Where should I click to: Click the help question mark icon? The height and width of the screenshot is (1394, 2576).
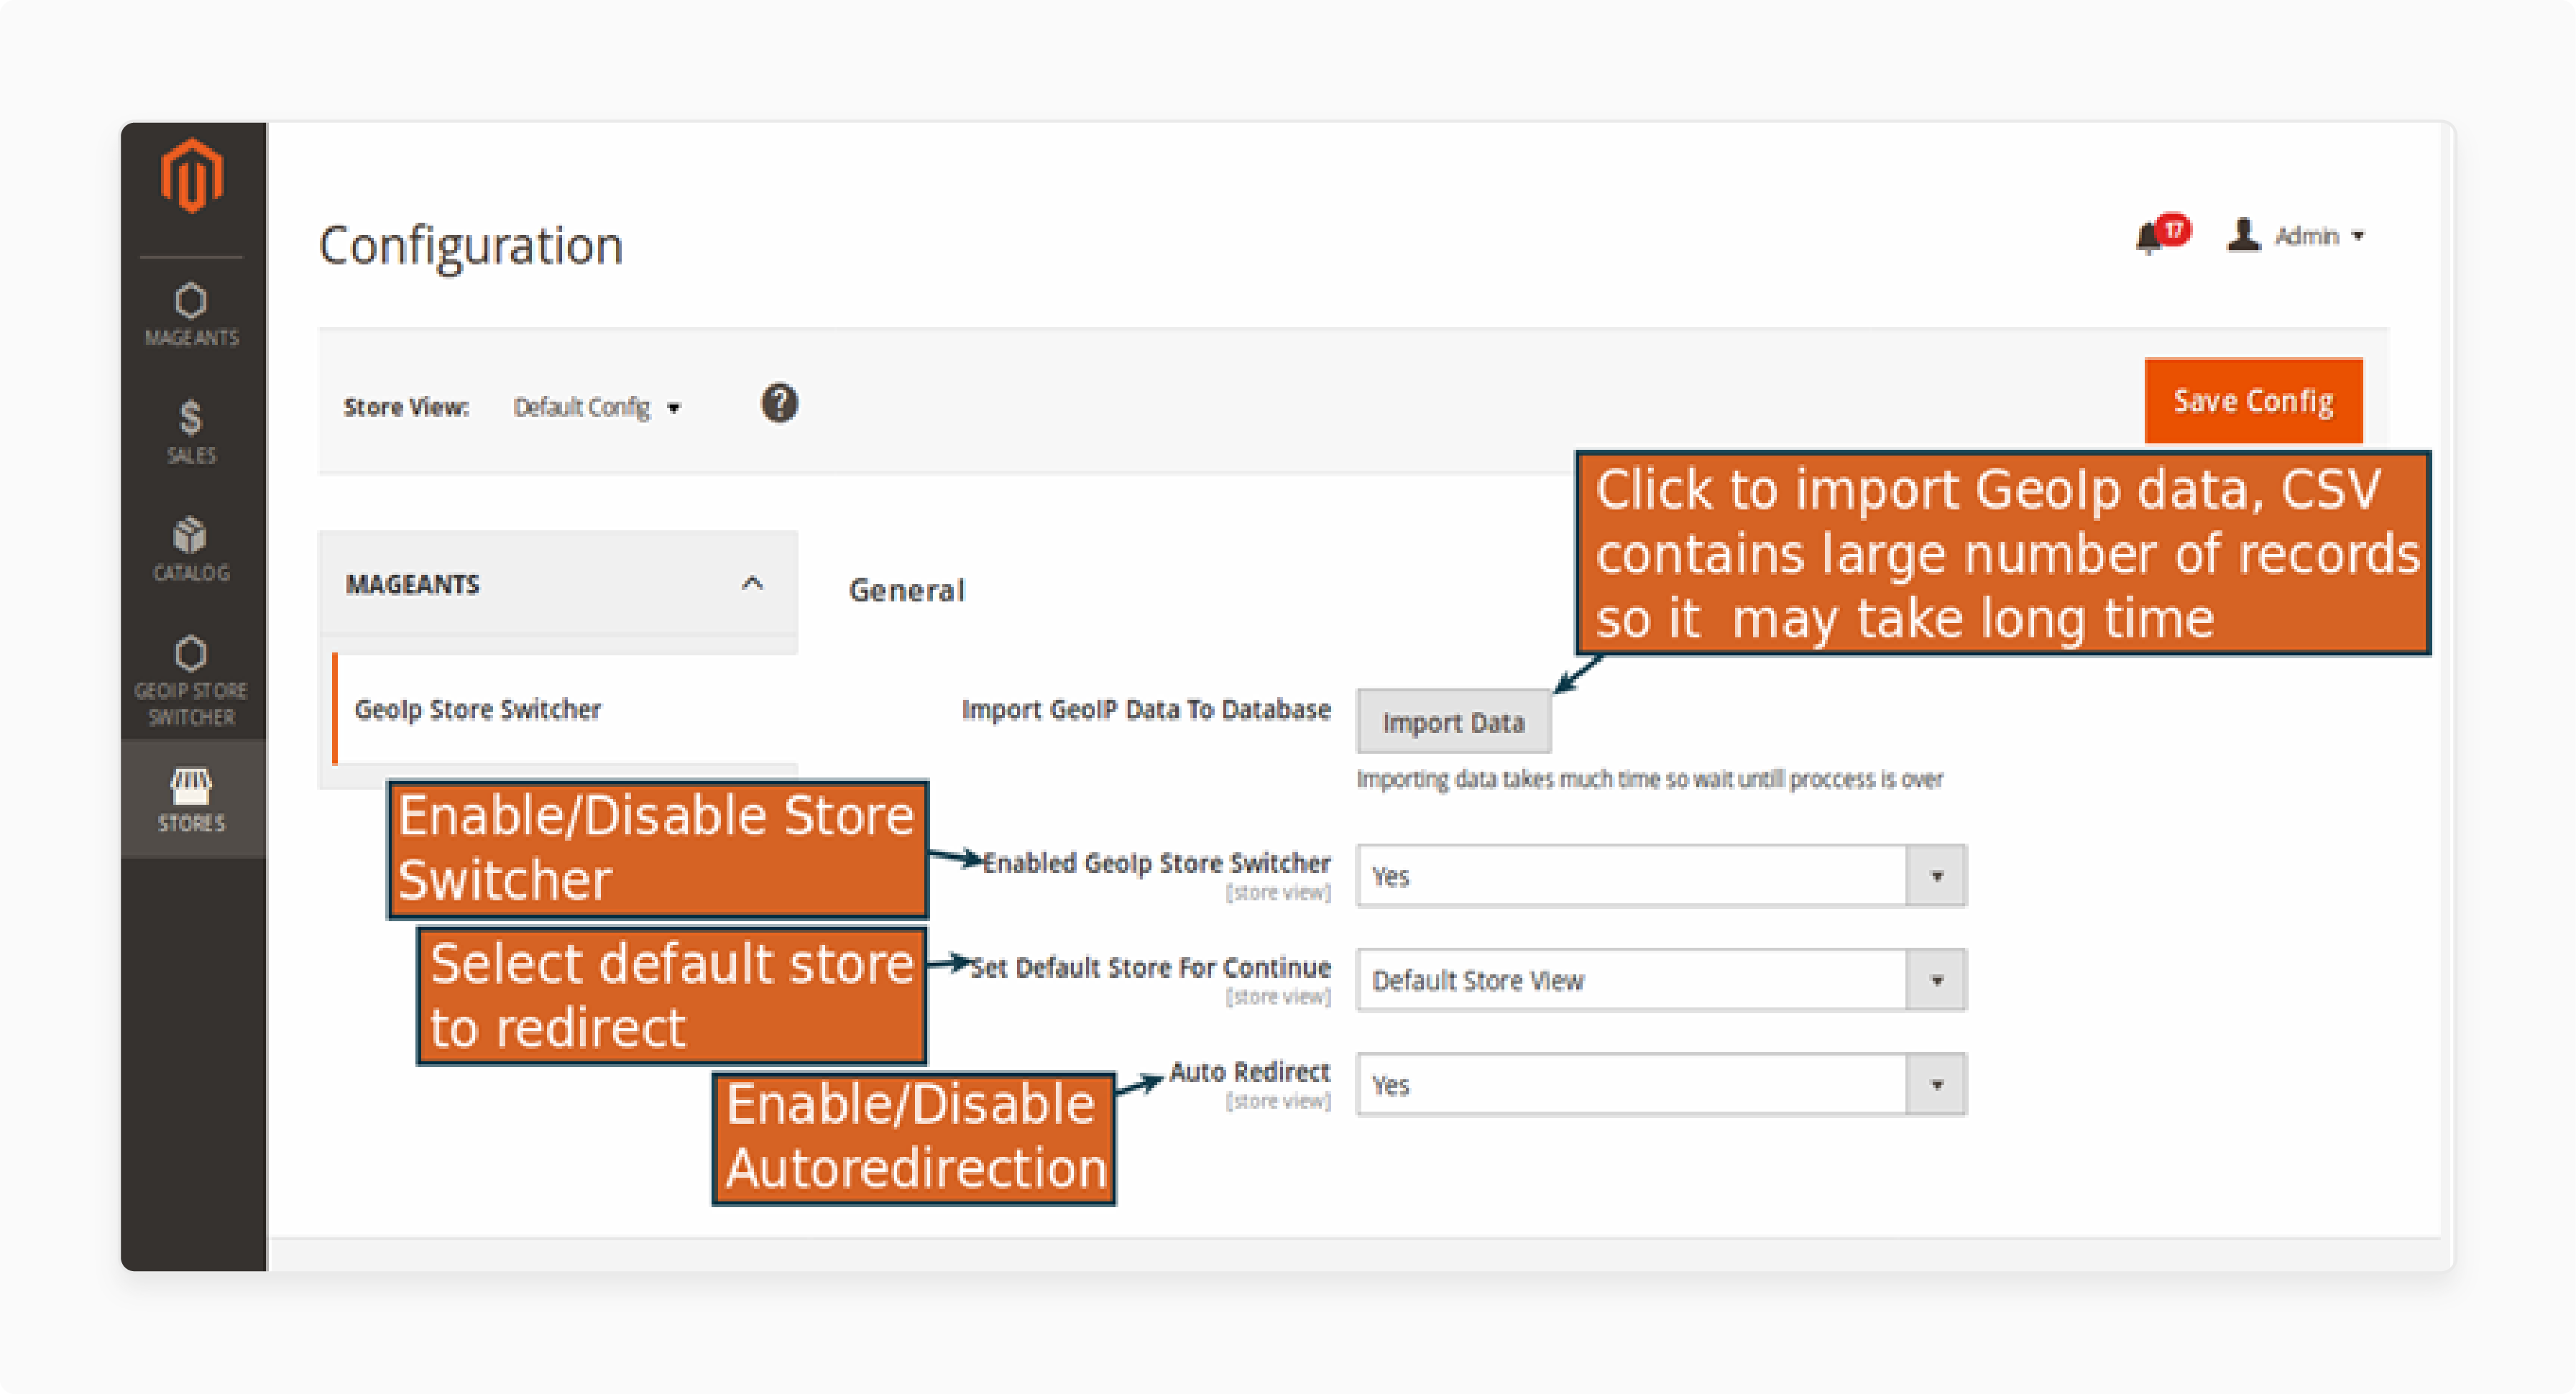click(x=779, y=404)
